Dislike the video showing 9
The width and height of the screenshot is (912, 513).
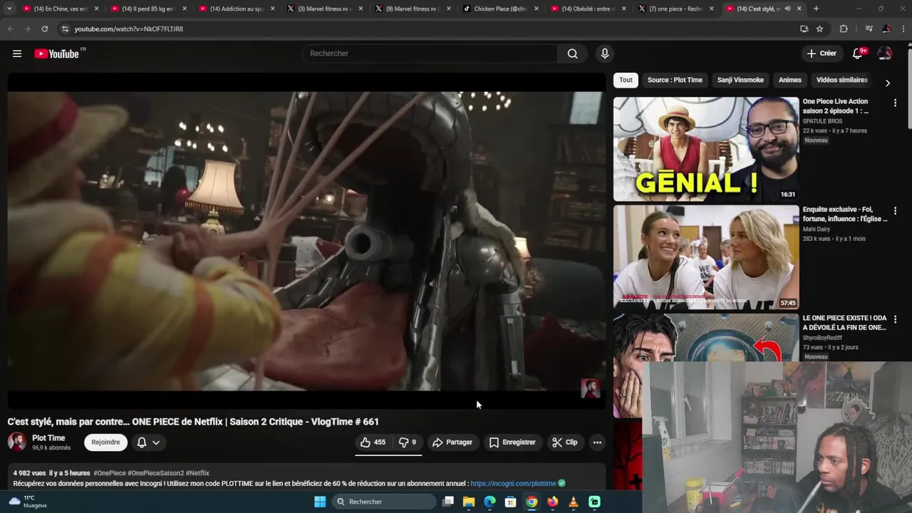click(x=408, y=442)
